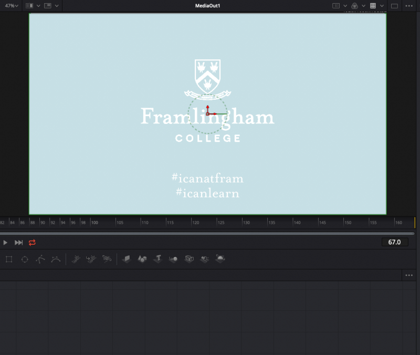Toggle the subview display icon
This screenshot has height=355, width=420.
click(x=48, y=5)
